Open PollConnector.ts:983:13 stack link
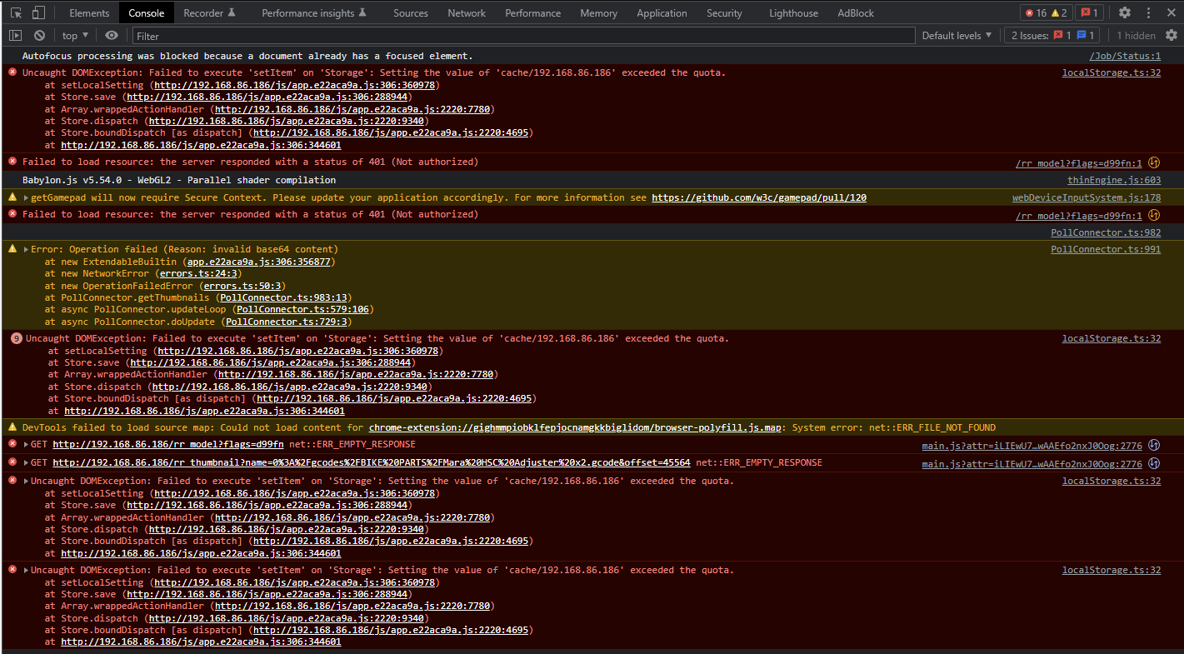Screen dimensions: 1184x654 pyautogui.click(x=282, y=297)
